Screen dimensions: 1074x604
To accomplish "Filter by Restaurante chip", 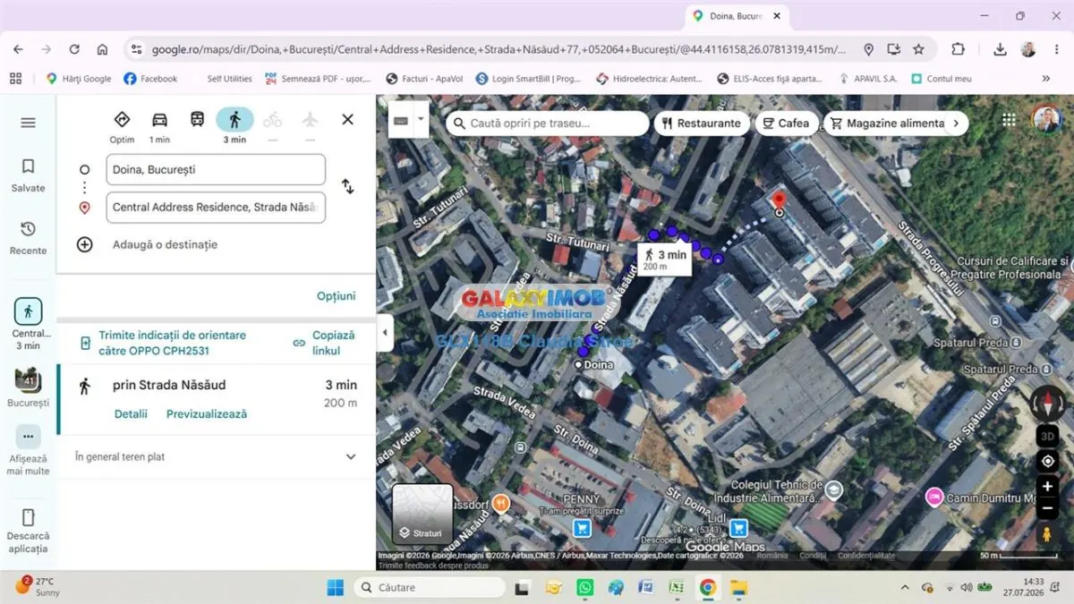I will (x=701, y=123).
